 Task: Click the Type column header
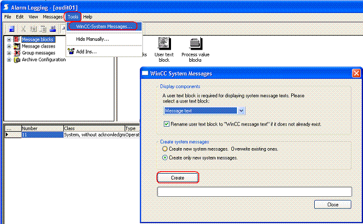tap(132, 128)
